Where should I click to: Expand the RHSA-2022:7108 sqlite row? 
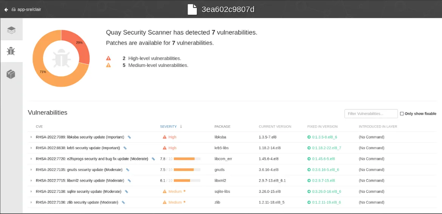click(31, 192)
